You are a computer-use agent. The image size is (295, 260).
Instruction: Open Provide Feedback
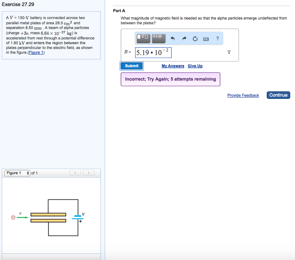pyautogui.click(x=243, y=95)
